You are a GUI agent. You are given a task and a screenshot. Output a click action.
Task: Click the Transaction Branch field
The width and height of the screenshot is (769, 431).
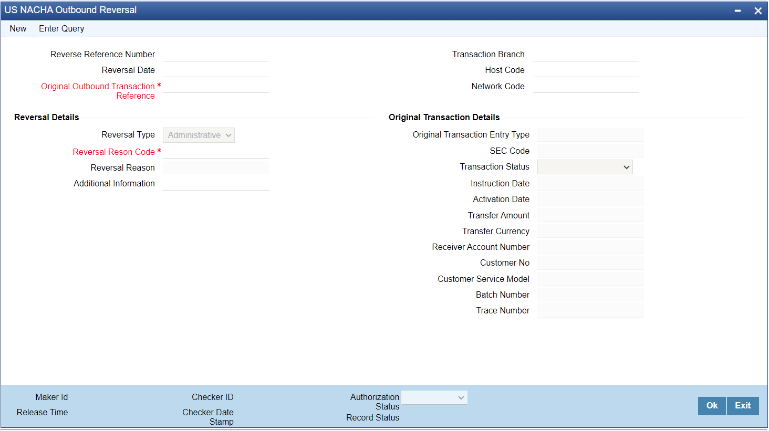pos(586,55)
